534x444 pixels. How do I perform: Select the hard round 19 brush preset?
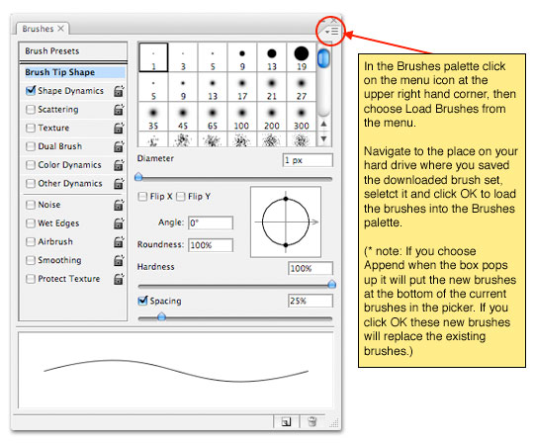click(302, 57)
